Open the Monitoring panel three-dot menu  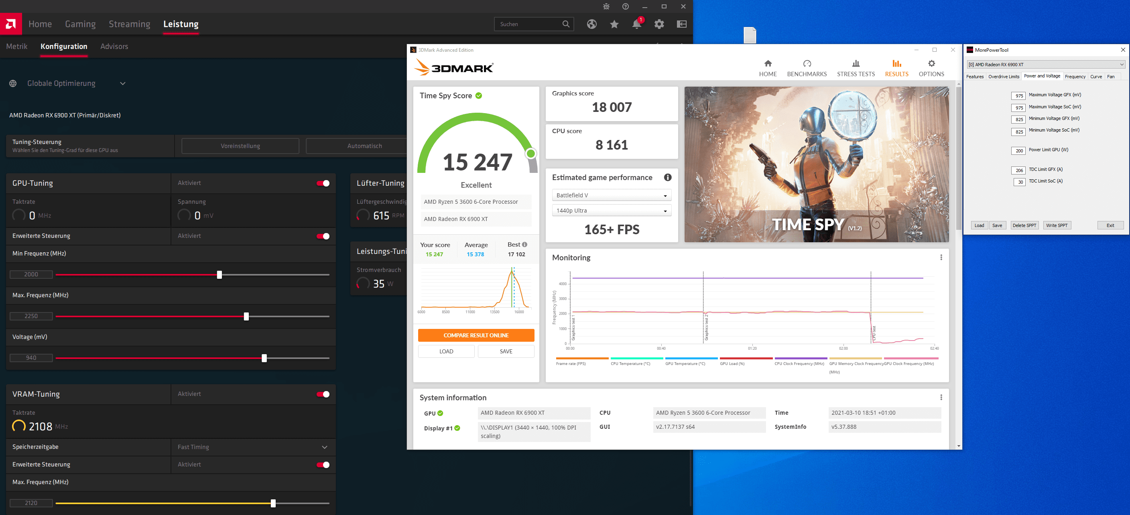point(941,257)
